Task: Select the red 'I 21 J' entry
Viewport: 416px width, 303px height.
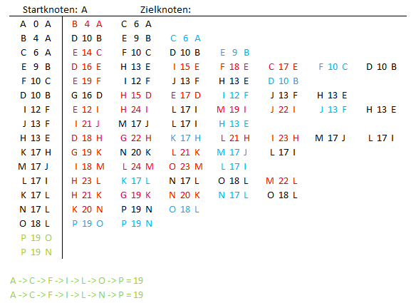Action: 87,124
